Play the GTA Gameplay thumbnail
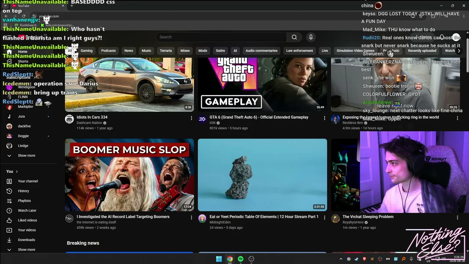The width and height of the screenshot is (469, 264). (x=262, y=84)
